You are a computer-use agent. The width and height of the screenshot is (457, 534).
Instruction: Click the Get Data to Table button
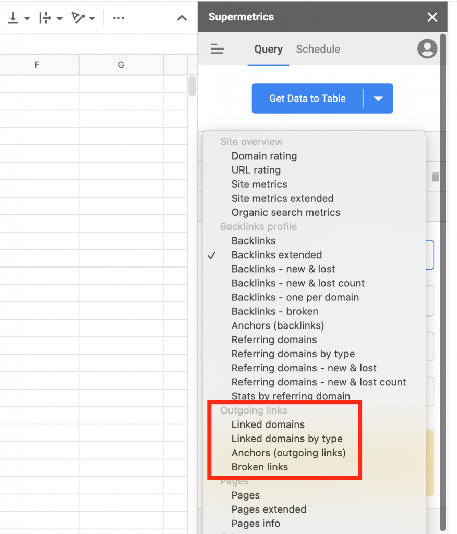307,99
